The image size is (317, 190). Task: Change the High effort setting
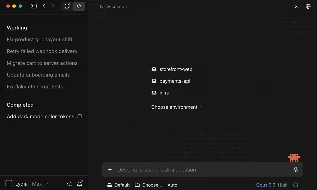[x=283, y=185]
